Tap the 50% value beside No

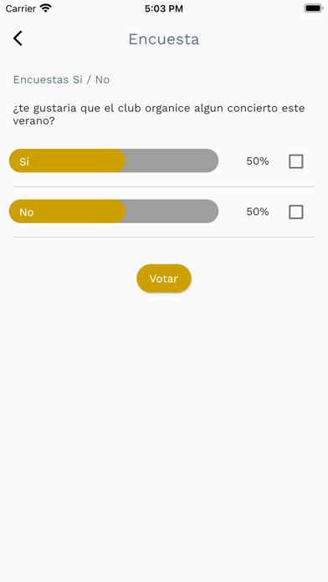tap(258, 212)
